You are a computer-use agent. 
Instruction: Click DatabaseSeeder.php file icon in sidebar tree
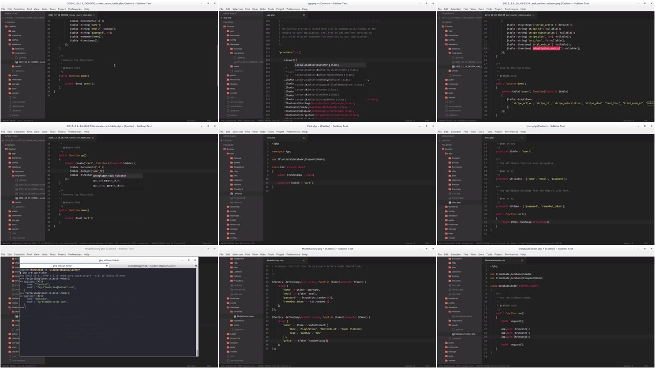pyautogui.click(x=453, y=334)
